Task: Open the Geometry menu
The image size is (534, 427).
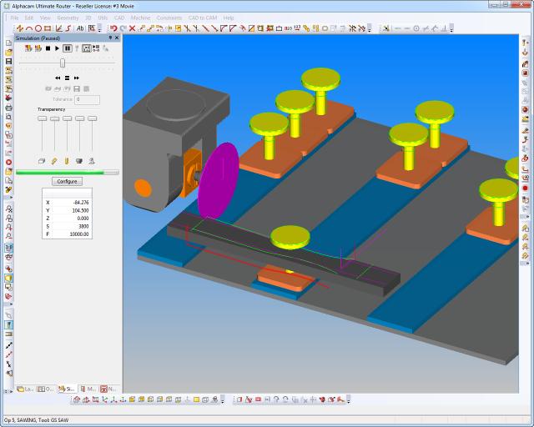Action: 68,18
